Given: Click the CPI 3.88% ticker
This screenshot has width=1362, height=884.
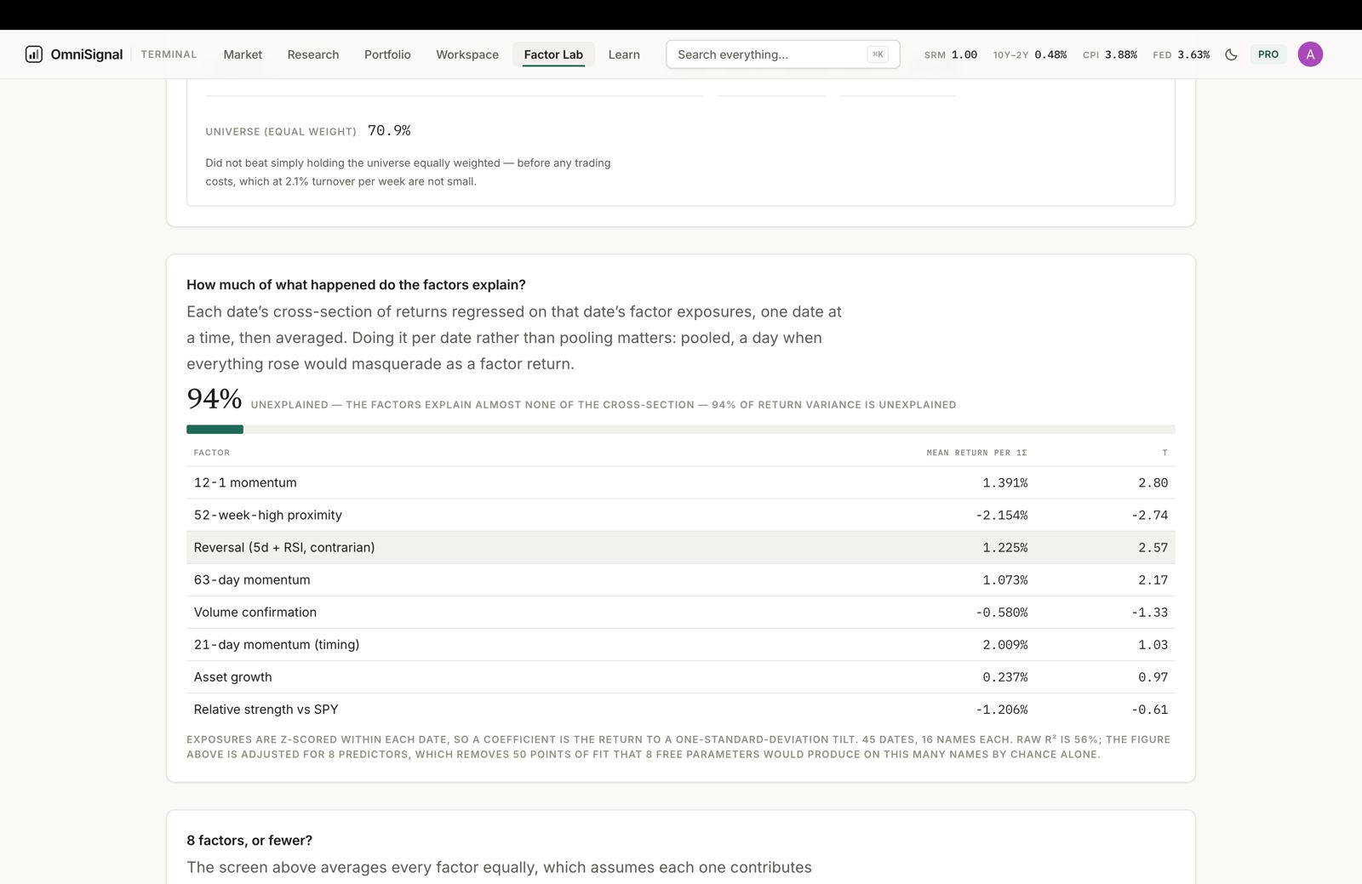Looking at the screenshot, I should [1110, 54].
